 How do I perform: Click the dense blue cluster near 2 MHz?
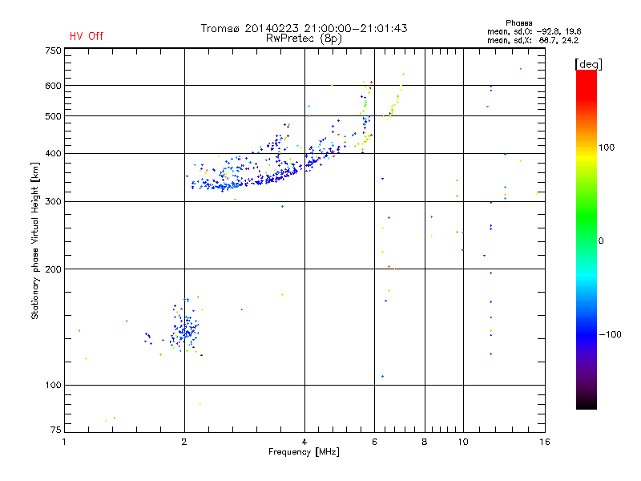click(186, 329)
